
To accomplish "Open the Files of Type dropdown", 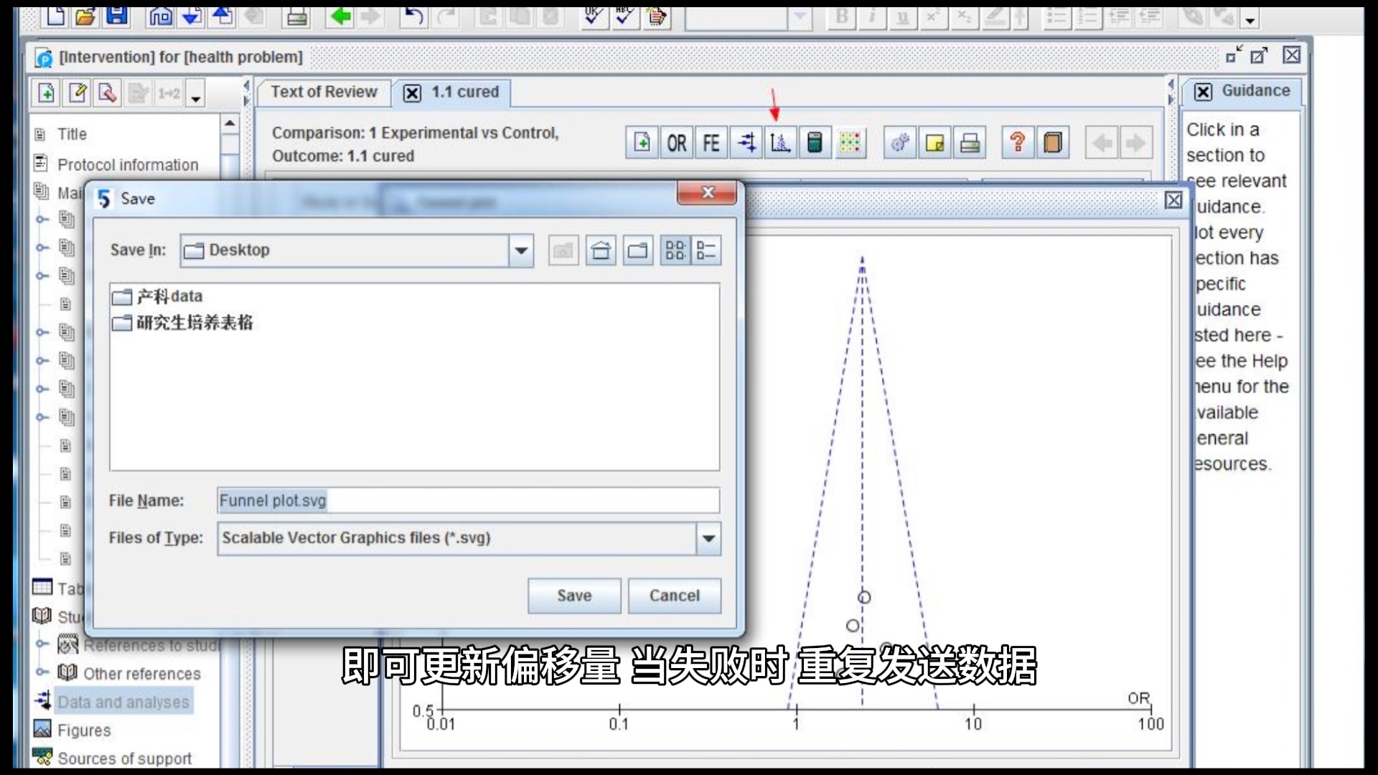I will [x=708, y=538].
